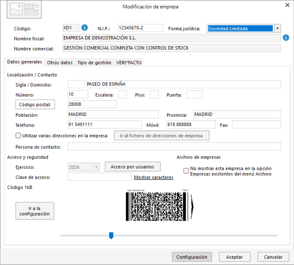
Task: Click the Móvil field
Action: point(191,124)
